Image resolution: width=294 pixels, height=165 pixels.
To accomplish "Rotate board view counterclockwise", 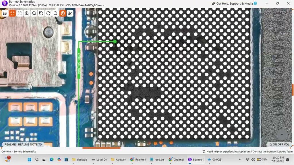I will 41,13.
